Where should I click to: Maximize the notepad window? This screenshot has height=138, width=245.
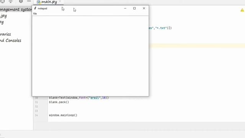coord(134,8)
